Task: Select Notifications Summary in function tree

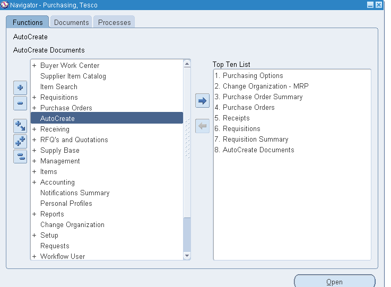Action: [x=75, y=193]
